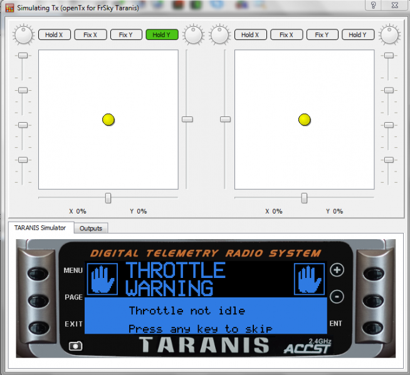Click the second left-side switch slider
Screen dimensions: 410x375
23,90
